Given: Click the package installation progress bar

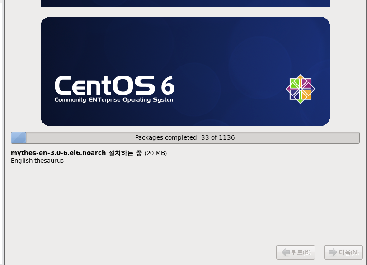Looking at the screenshot, I should 185,137.
